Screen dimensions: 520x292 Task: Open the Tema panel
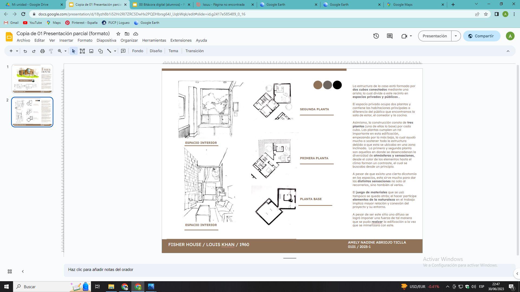coord(173,51)
